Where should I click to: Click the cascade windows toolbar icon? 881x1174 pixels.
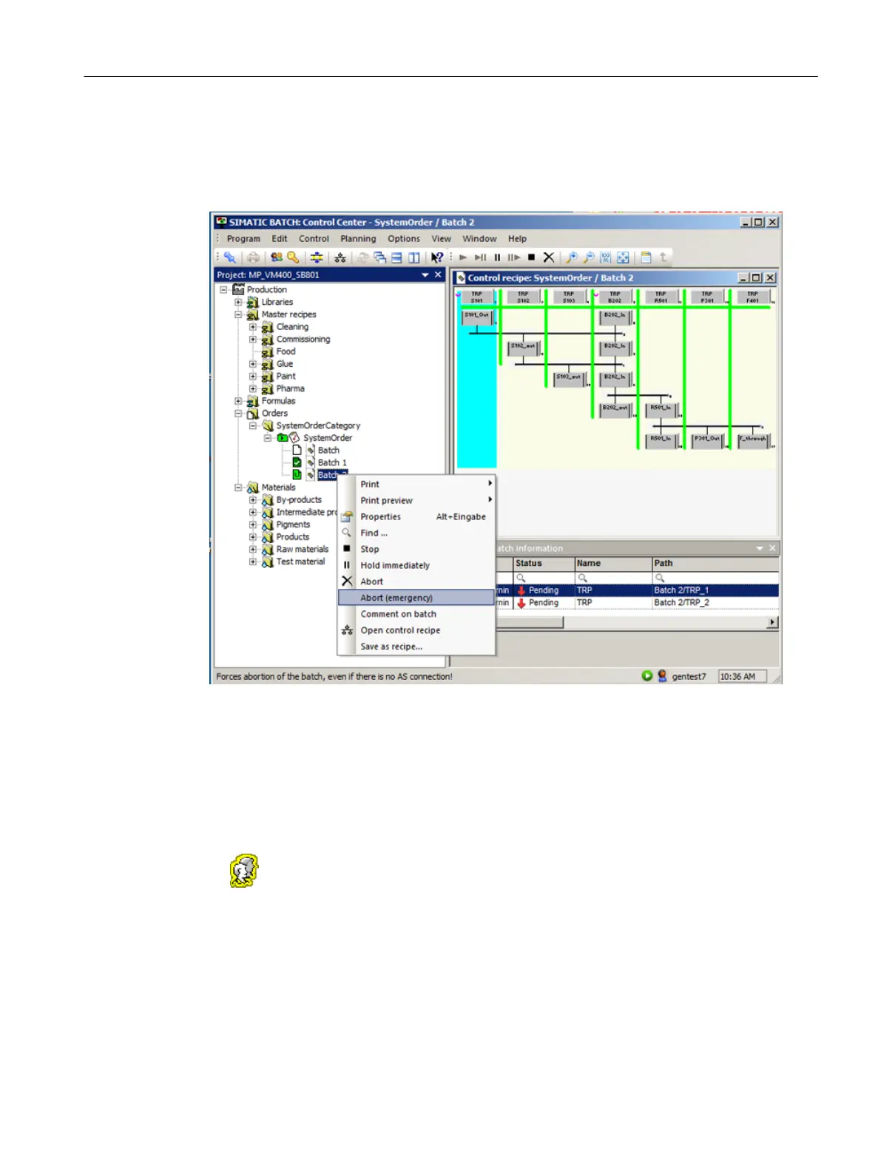coord(379,257)
